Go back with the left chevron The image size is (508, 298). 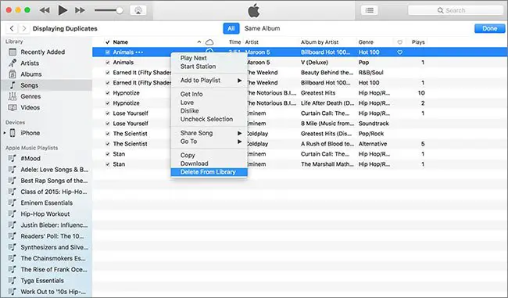(12, 28)
